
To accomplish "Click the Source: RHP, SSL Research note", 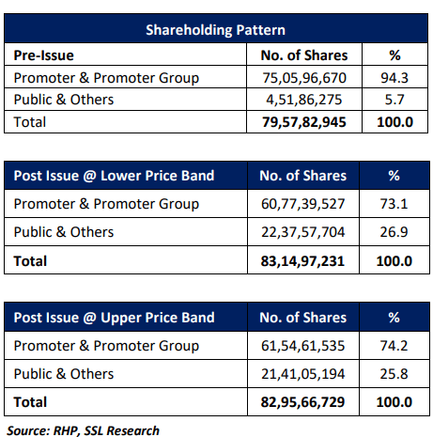I will (83, 430).
